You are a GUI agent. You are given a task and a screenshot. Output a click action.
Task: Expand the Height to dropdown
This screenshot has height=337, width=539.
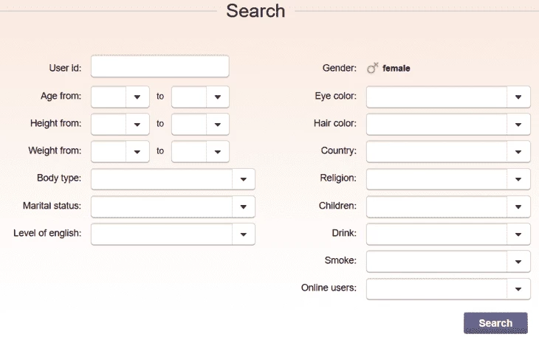(200, 124)
